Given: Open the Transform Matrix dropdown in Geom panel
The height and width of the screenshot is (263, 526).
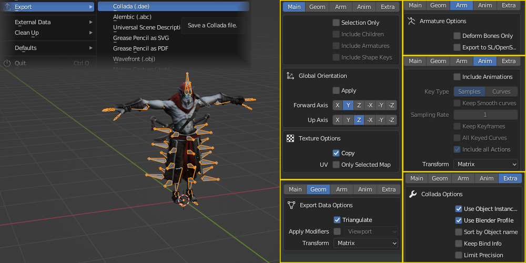Looking at the screenshot, I should tap(366, 243).
